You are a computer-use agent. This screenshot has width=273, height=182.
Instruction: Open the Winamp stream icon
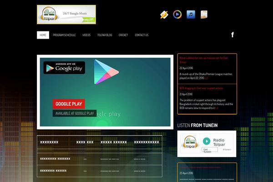[x=164, y=15]
